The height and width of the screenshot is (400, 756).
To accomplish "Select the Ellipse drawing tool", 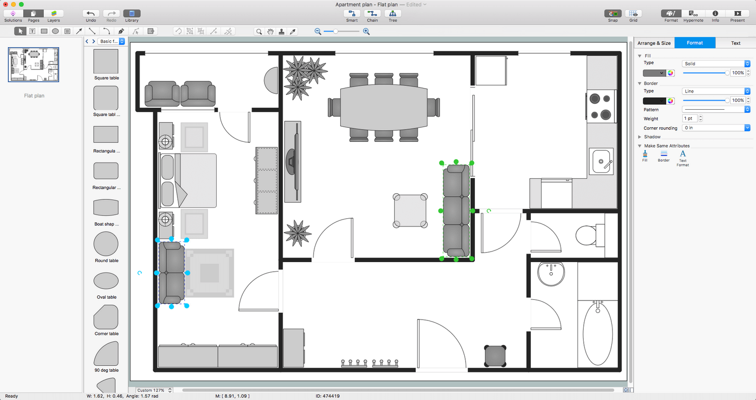I will (55, 31).
